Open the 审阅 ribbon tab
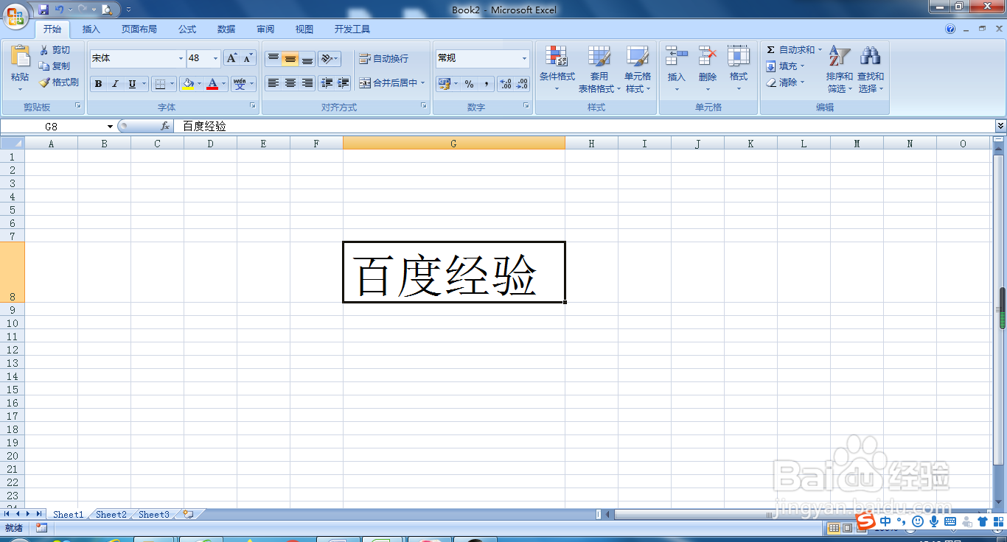This screenshot has width=1007, height=542. [265, 29]
